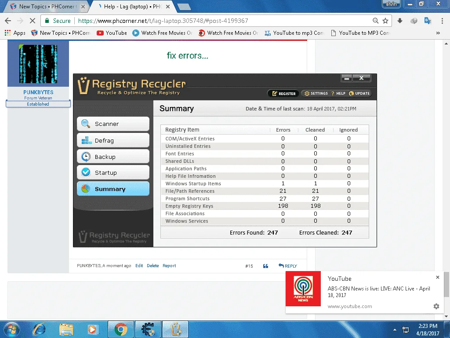Viewport: 450px width, 338px height.
Task: Click the REGISTER button in Registry Recycler
Action: coord(283,93)
